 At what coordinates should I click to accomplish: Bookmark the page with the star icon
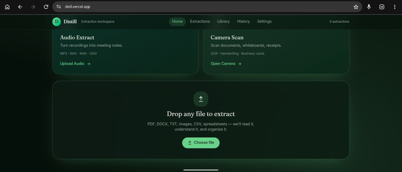coord(356,7)
